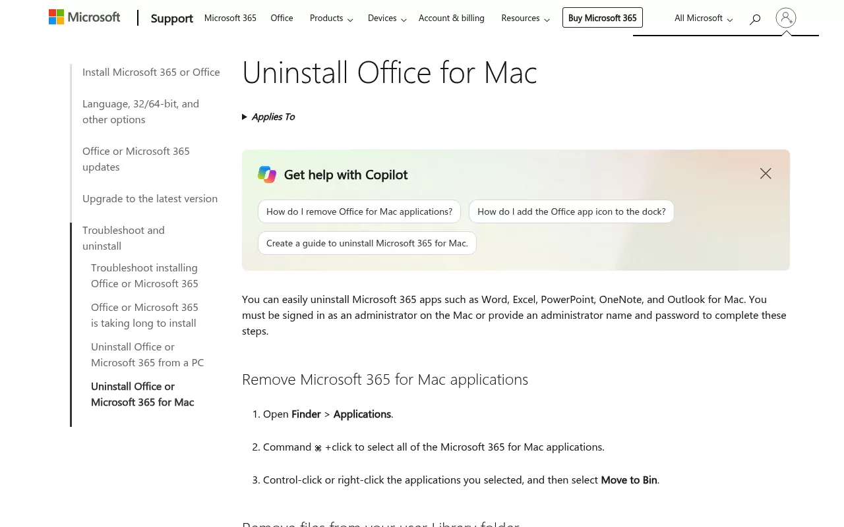The image size is (844, 527).
Task: Open Uninstall Office or Microsoft 365 from a PC
Action: tap(147, 355)
